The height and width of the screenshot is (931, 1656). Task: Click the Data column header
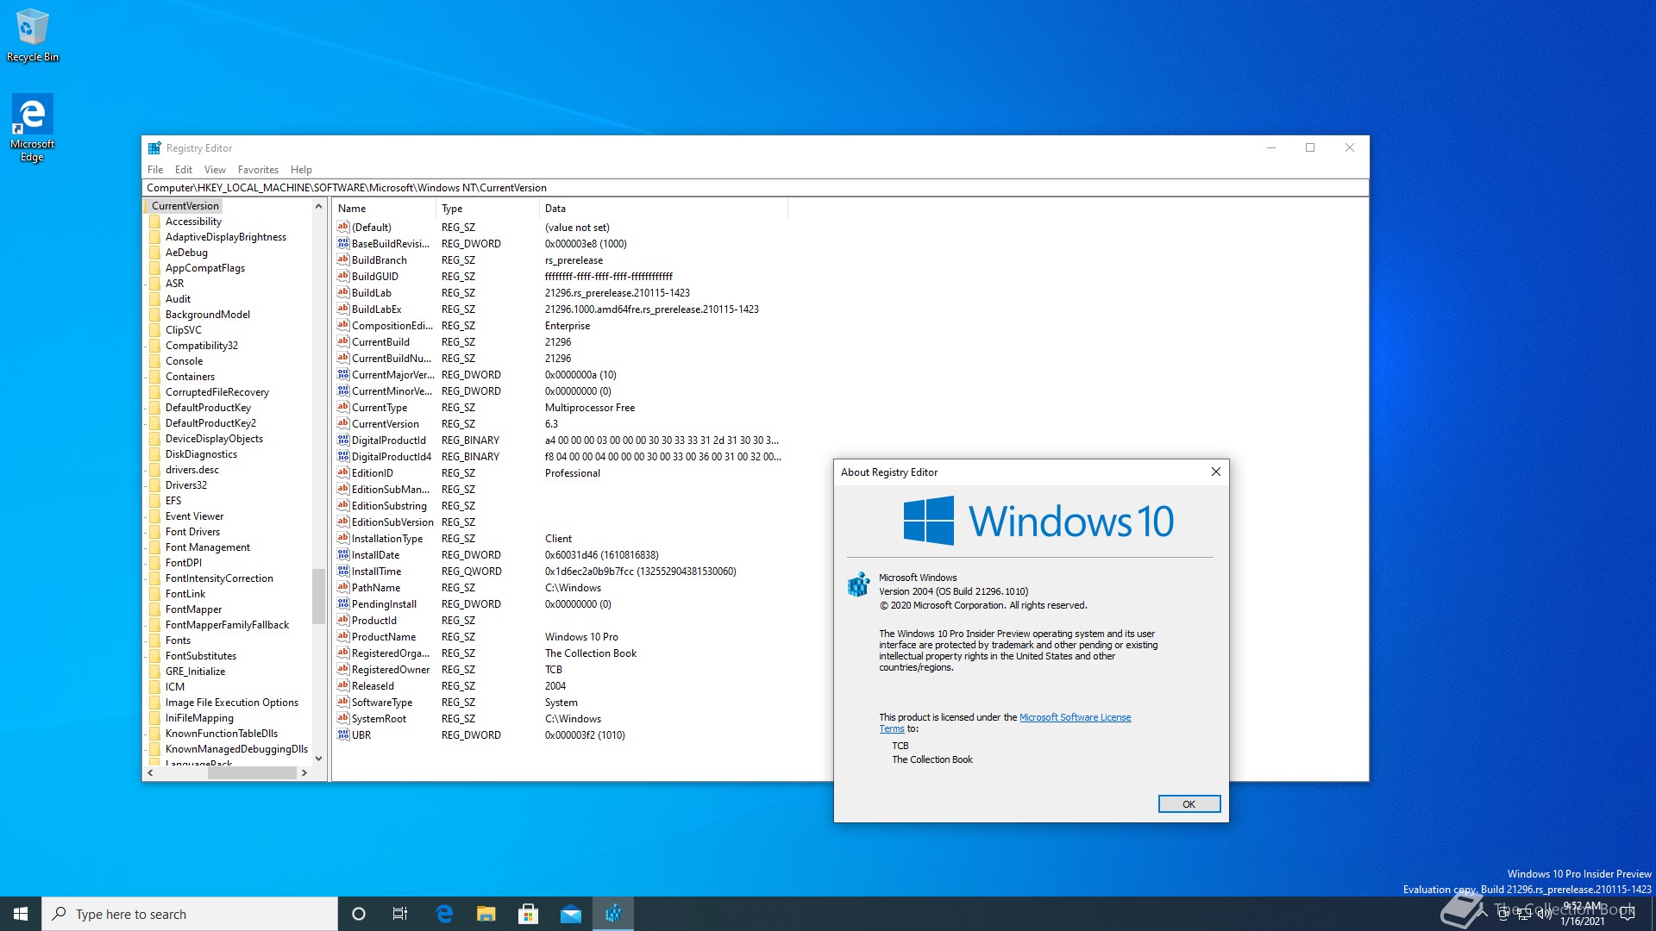[x=663, y=209]
